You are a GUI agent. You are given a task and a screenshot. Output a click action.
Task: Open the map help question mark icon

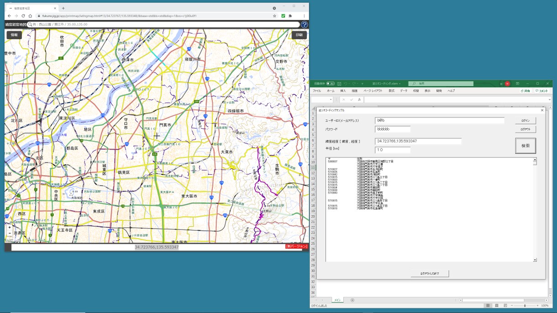[x=304, y=25]
